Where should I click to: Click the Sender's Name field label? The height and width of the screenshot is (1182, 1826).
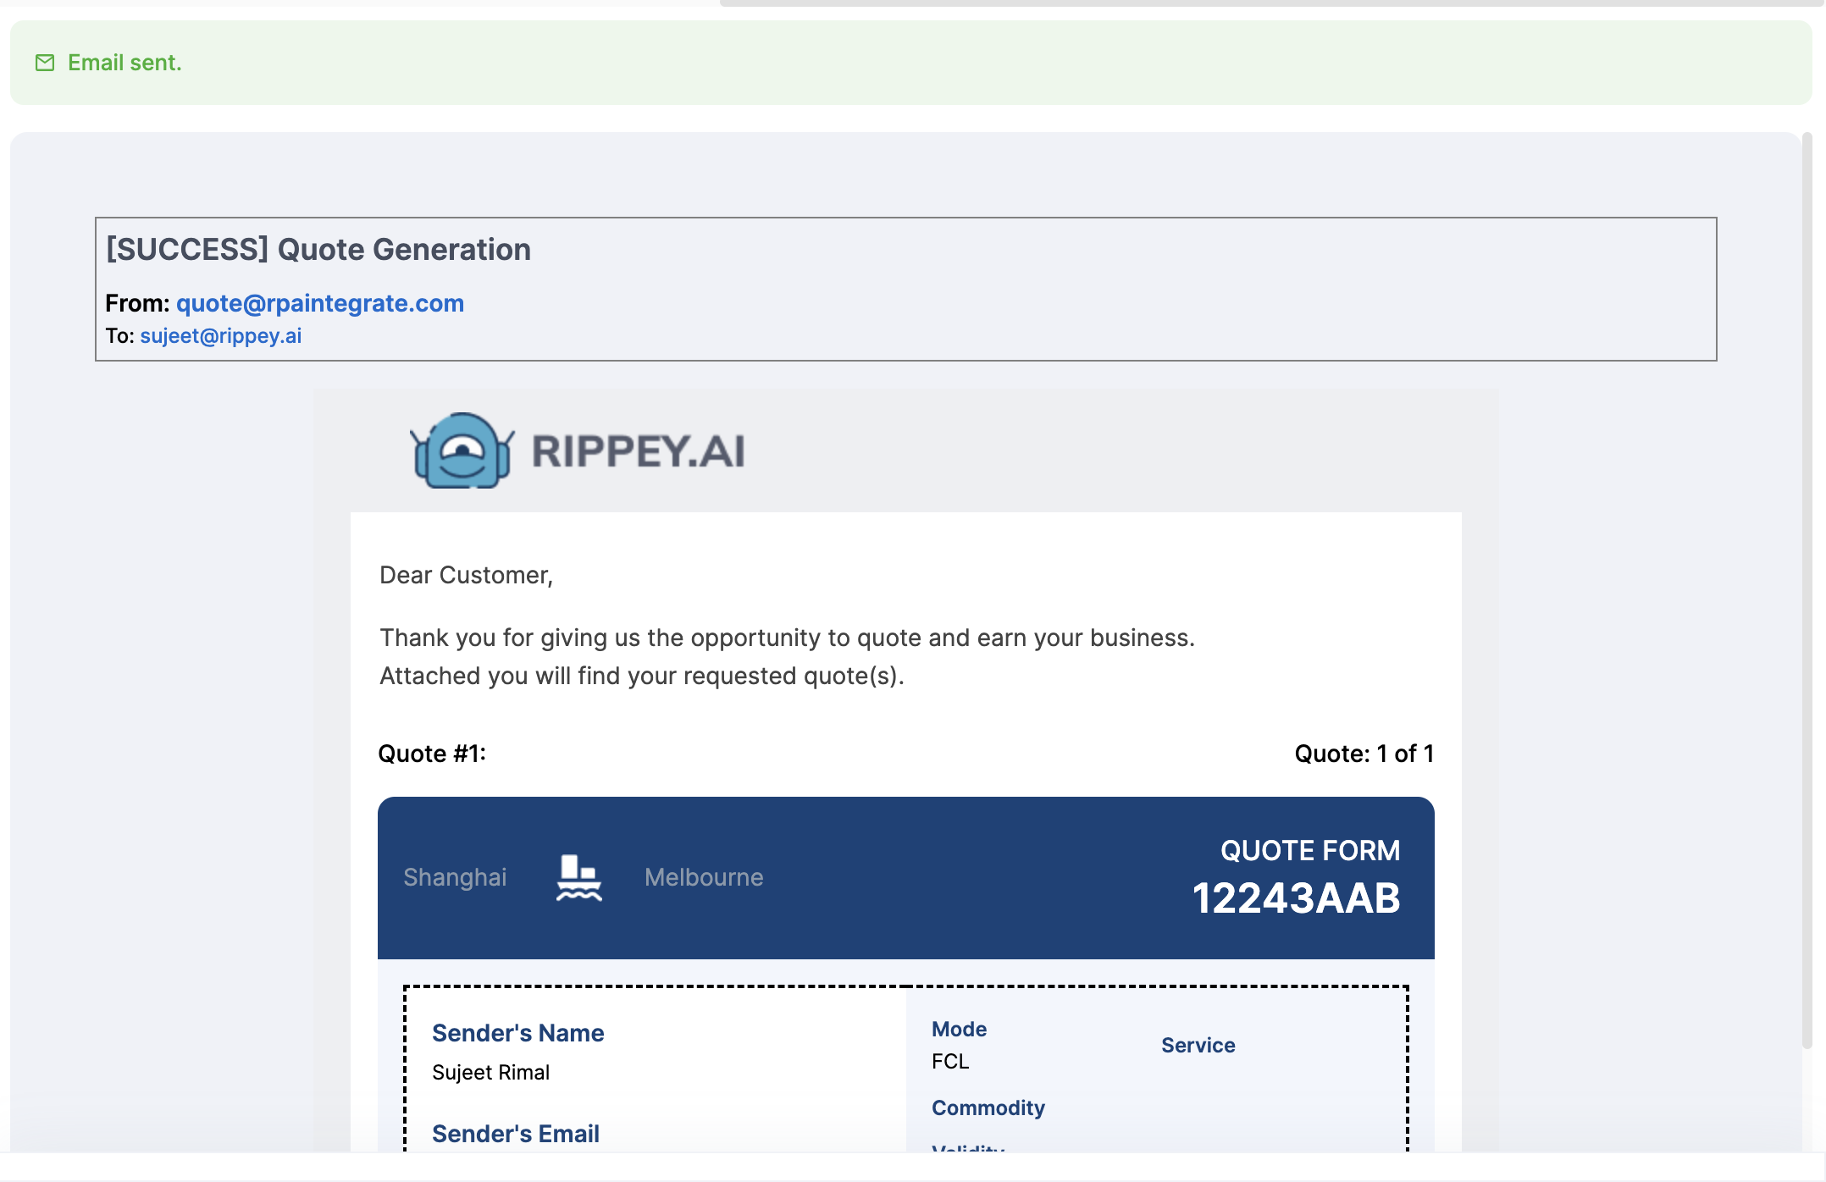[517, 1033]
